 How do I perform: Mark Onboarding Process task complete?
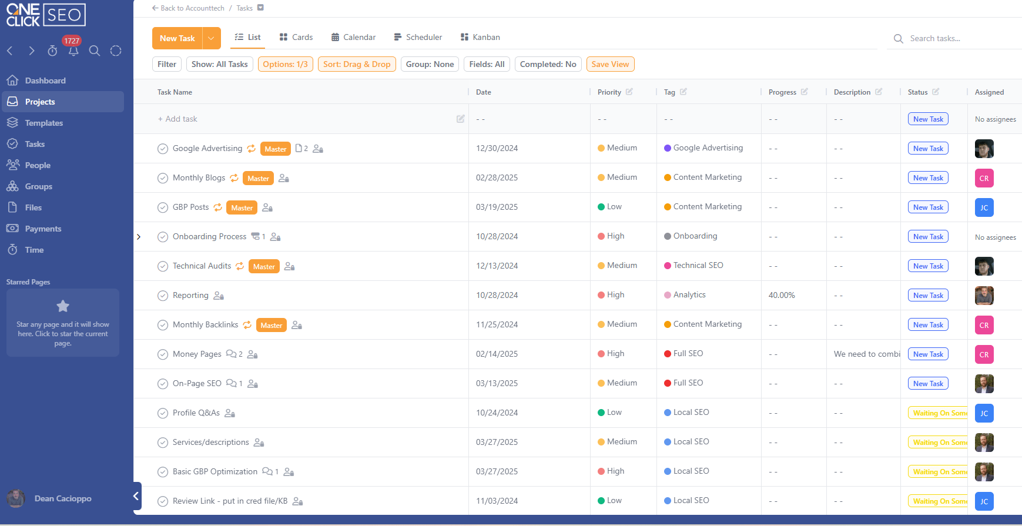pos(163,237)
